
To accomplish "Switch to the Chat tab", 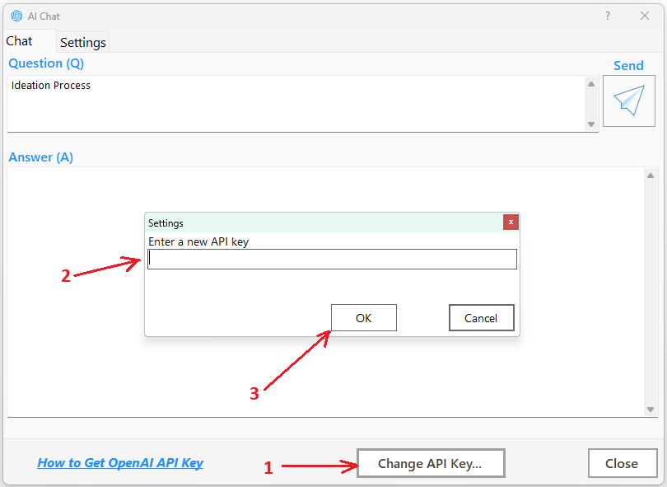I will 20,41.
